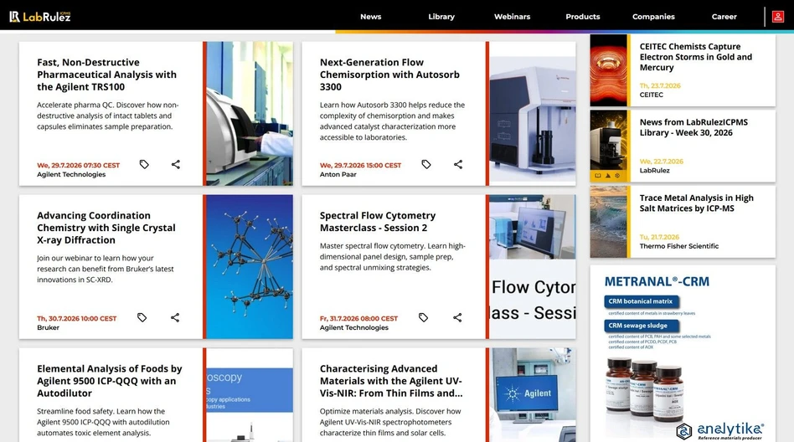Open Next-Generation Flow Chemisorption with Autosorb title
Viewport: 794px width, 442px height.
pos(390,75)
